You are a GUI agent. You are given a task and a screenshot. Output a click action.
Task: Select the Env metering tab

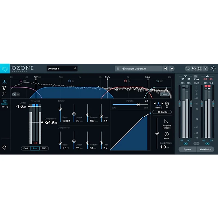(34, 148)
